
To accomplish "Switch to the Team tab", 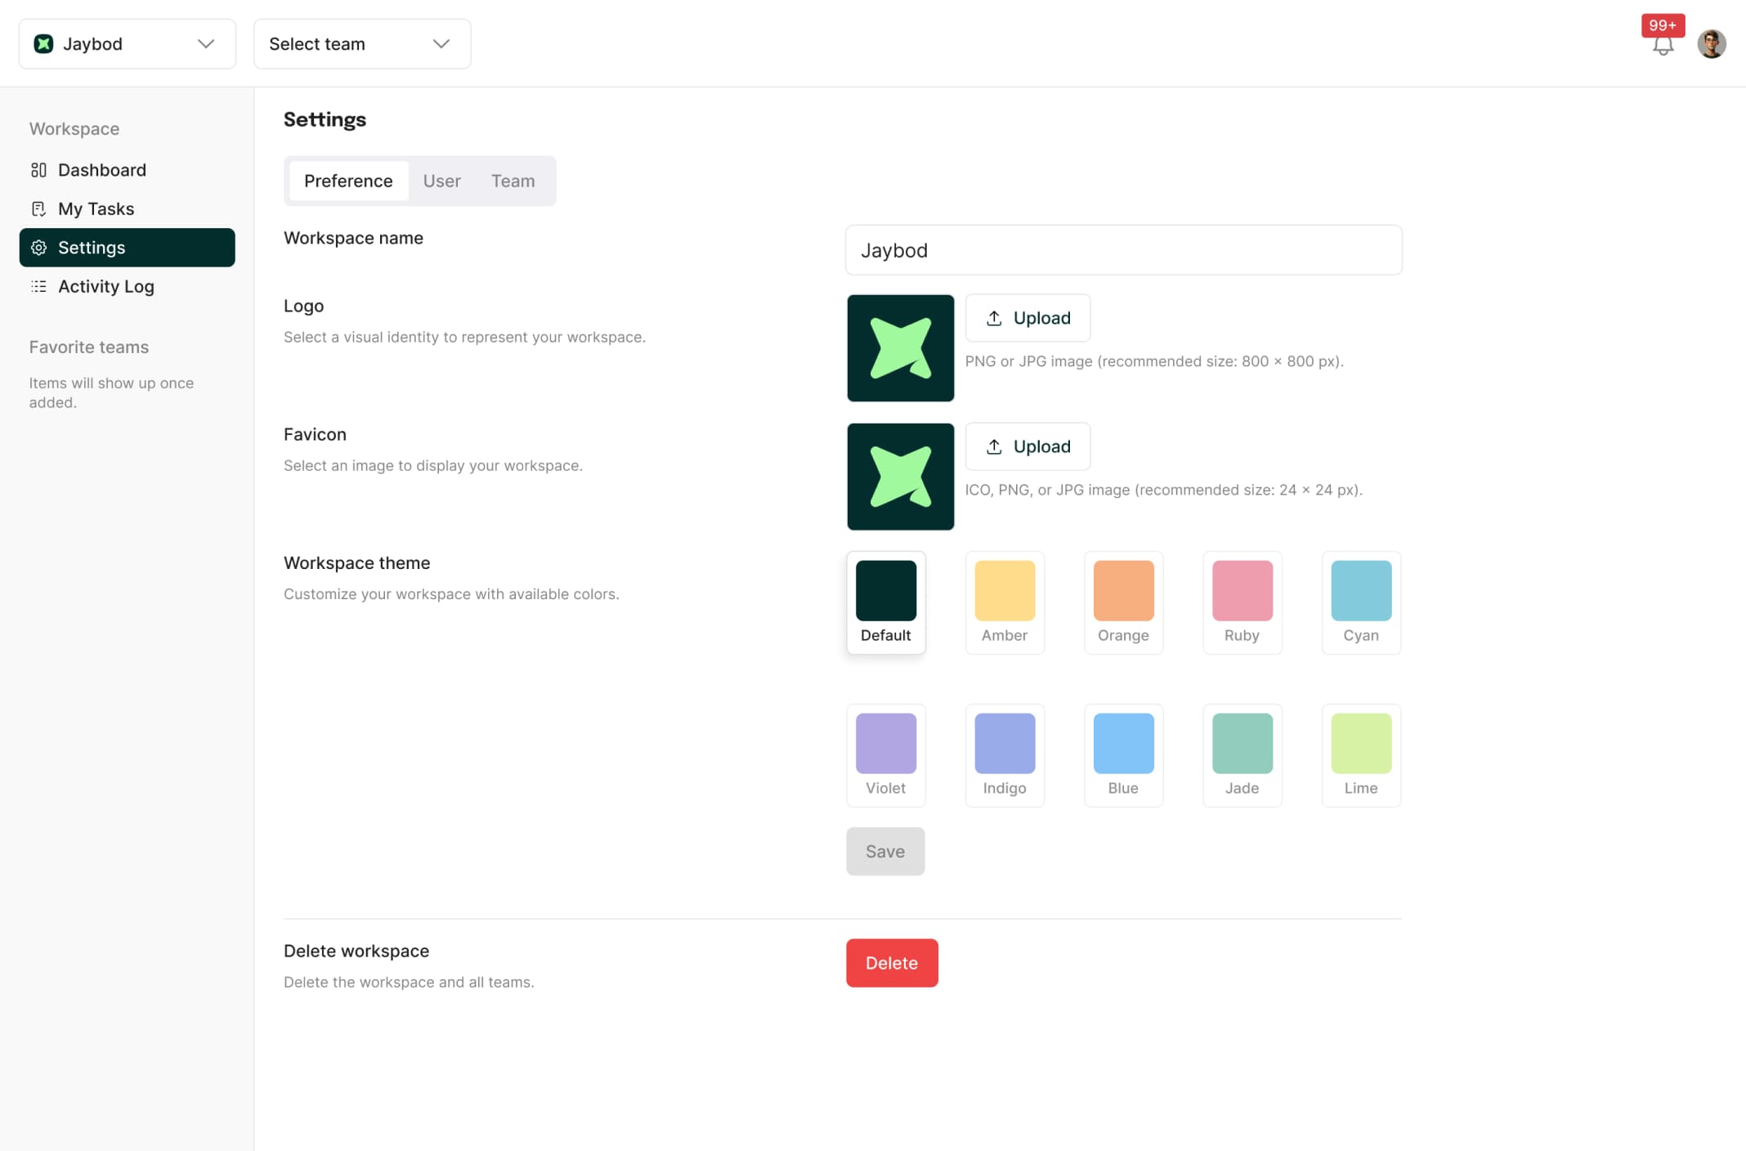I will pyautogui.click(x=513, y=181).
